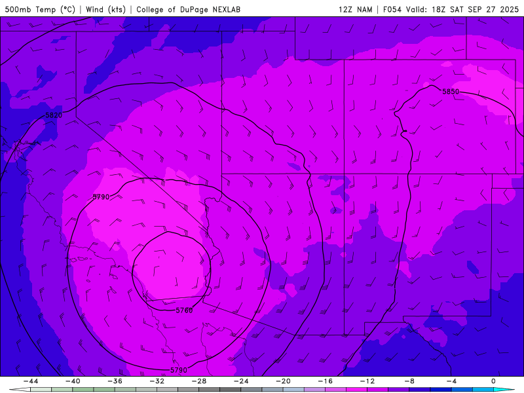Viewport: 524px width, 393px height.
Task: Click the lower 5790 label at map bottom
Action: pyautogui.click(x=179, y=370)
